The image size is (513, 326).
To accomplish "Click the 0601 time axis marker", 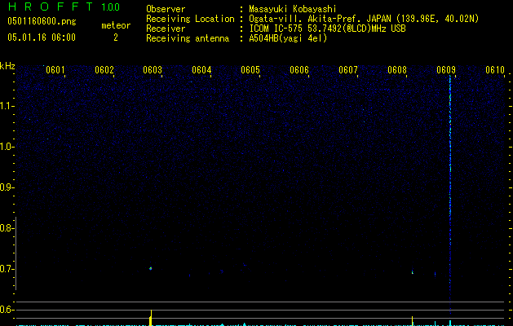I will coord(55,70).
